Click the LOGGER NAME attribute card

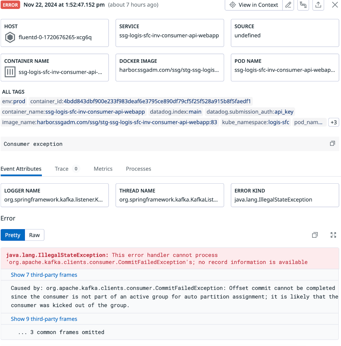tap(55, 195)
